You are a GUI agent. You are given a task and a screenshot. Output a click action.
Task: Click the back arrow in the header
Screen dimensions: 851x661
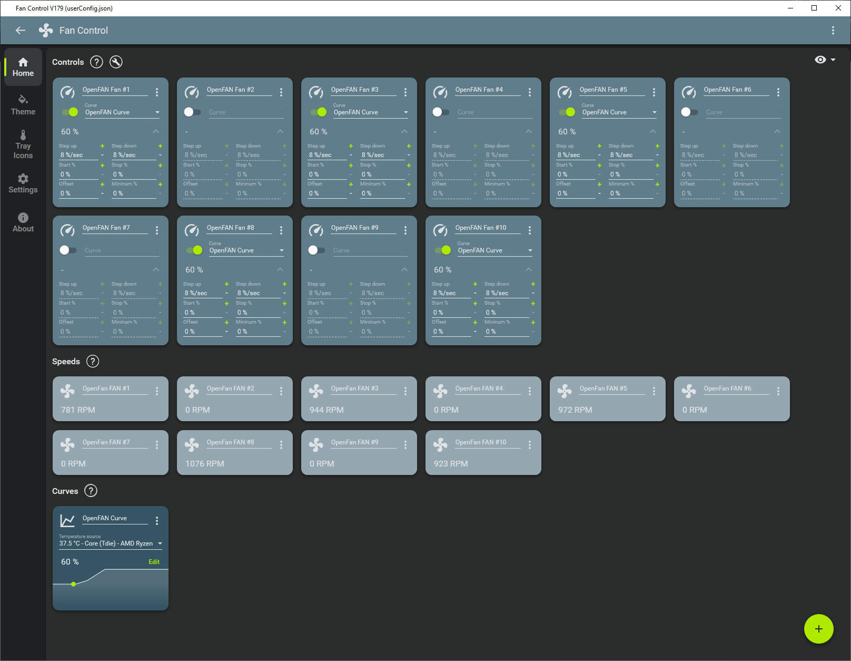21,31
